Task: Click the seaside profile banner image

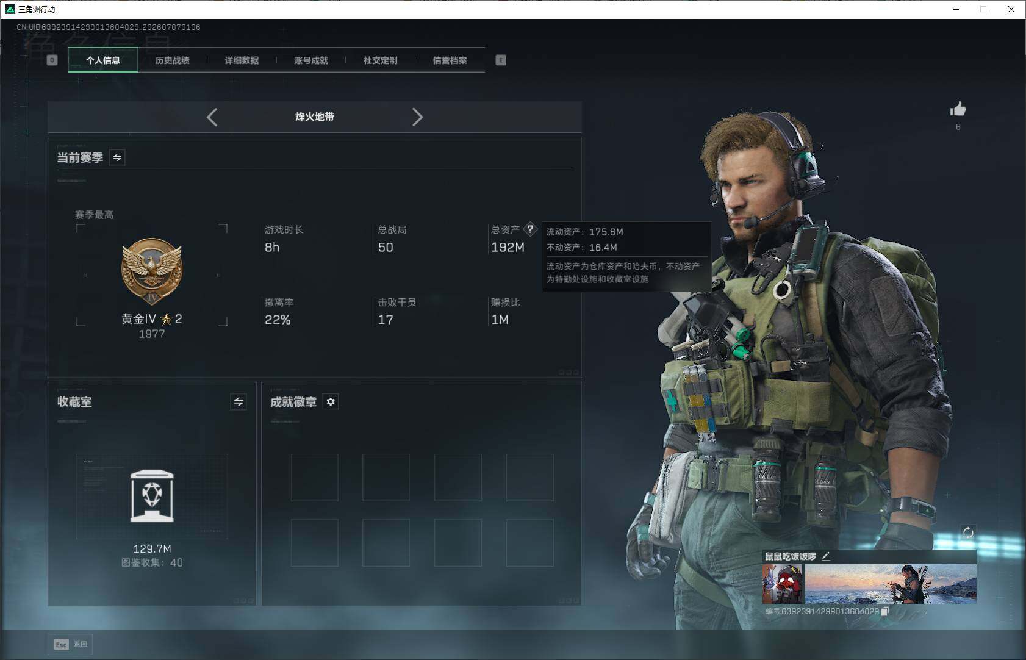Action: [891, 584]
